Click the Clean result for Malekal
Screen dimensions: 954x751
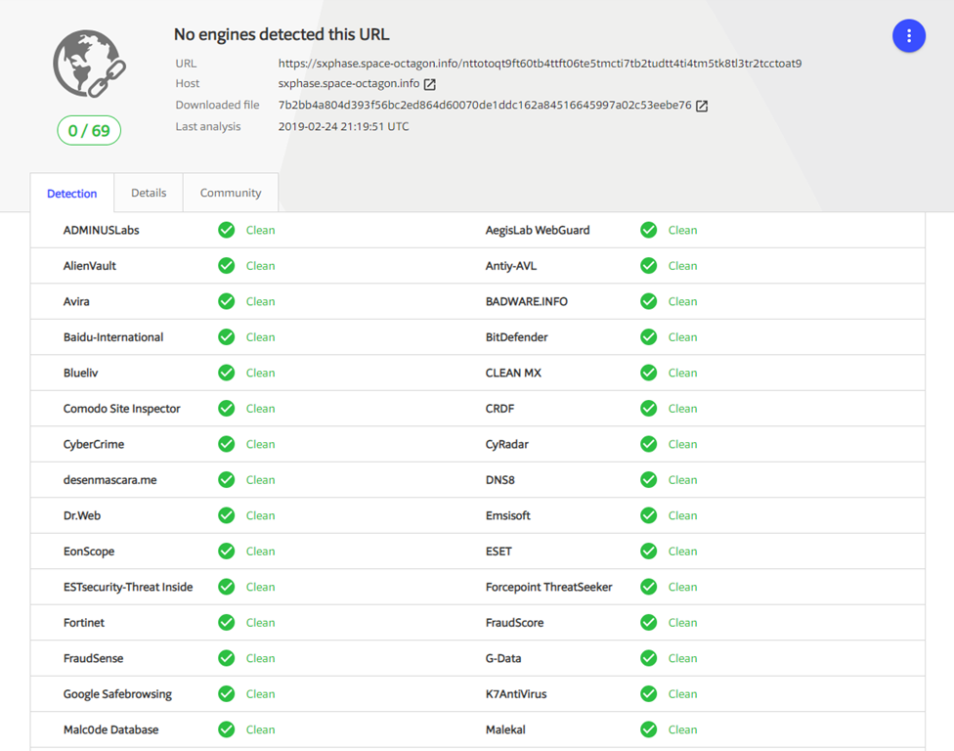click(682, 729)
